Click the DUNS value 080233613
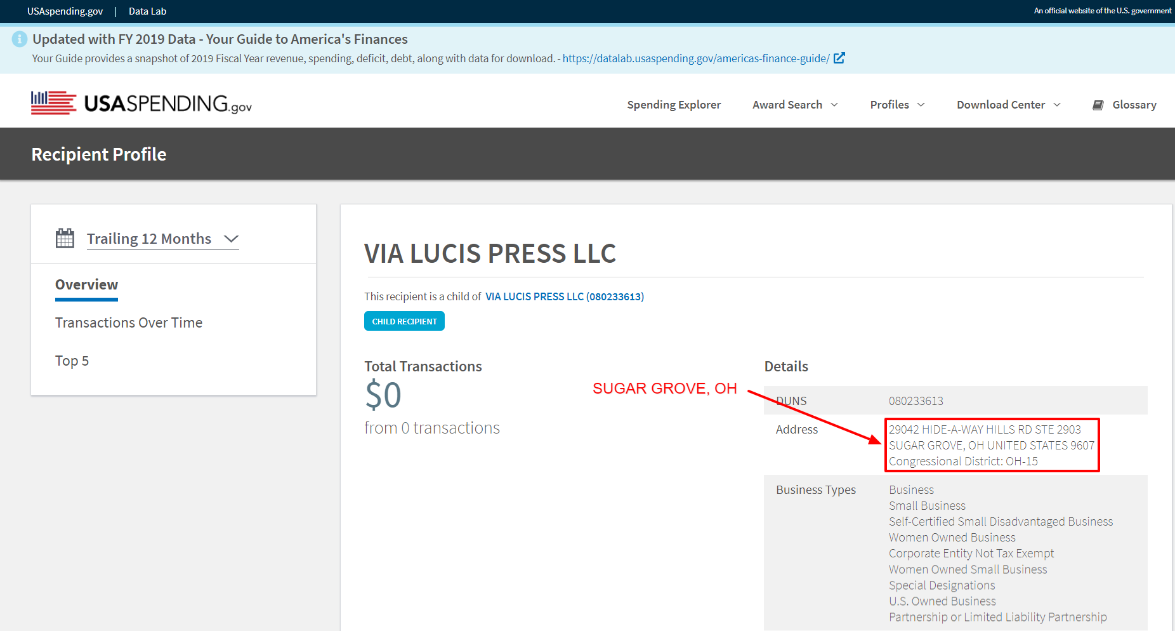 [x=916, y=401]
